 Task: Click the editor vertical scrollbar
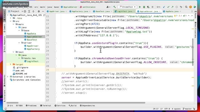click(193, 52)
